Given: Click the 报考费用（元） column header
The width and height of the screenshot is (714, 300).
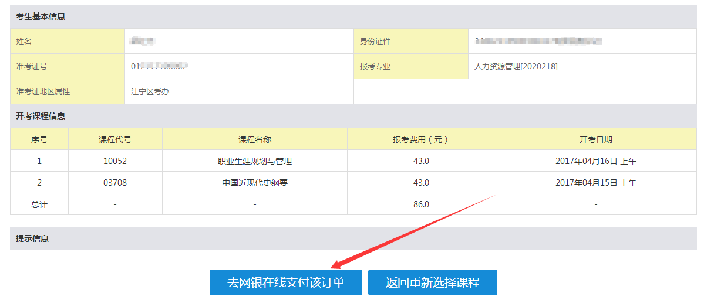Looking at the screenshot, I should pos(421,139).
